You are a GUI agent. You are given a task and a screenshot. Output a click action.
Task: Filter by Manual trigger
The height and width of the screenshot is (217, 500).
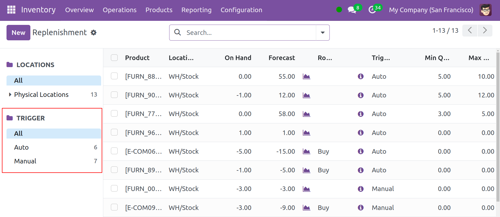click(25, 161)
